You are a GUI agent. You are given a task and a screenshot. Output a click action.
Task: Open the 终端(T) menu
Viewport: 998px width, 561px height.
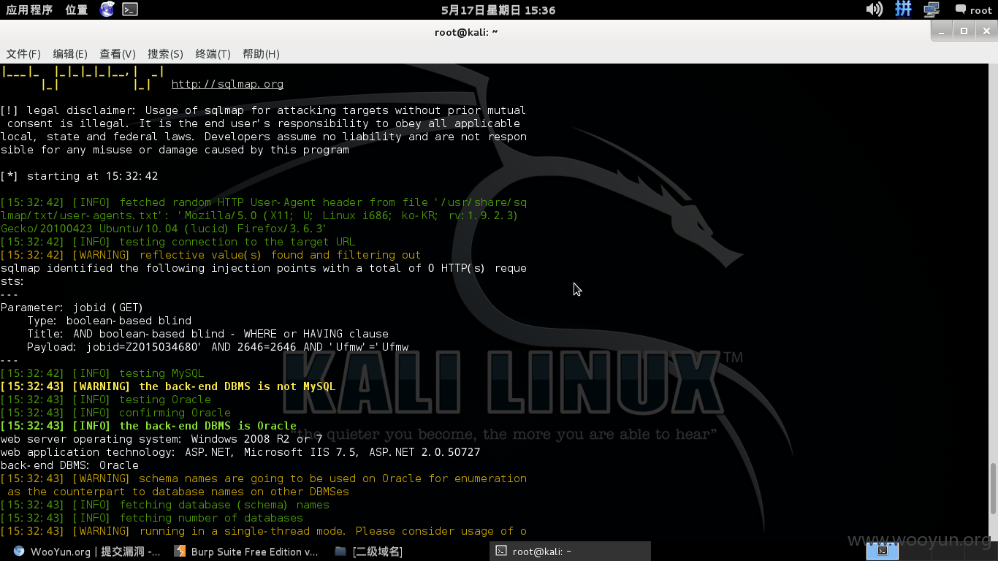[x=213, y=54]
